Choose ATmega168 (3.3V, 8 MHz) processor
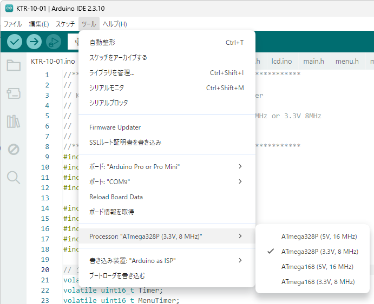 pyautogui.click(x=312, y=282)
